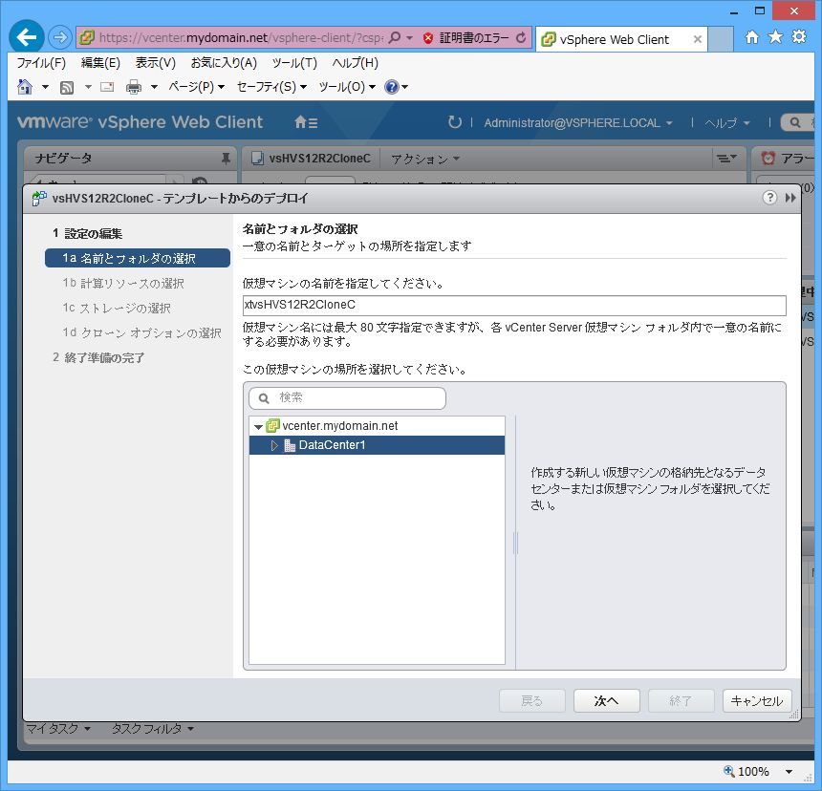Click the vSphere search magnifier in header
Screen dimensions: 822x791
tap(795, 122)
